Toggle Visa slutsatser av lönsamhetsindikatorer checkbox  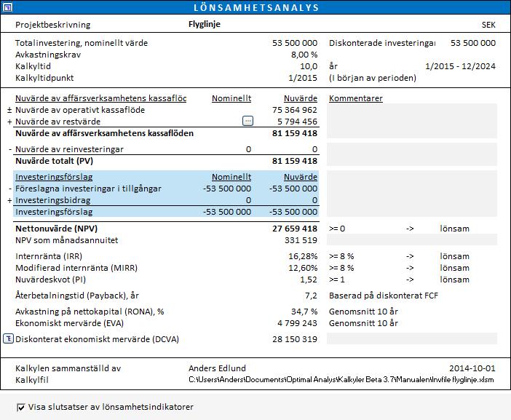pyautogui.click(x=21, y=408)
